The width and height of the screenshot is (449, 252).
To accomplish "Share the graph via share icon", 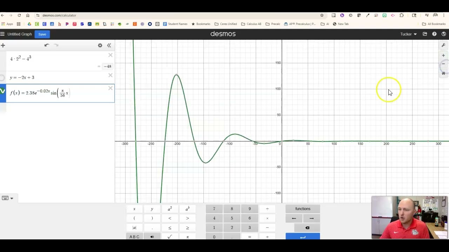I will 425,34.
